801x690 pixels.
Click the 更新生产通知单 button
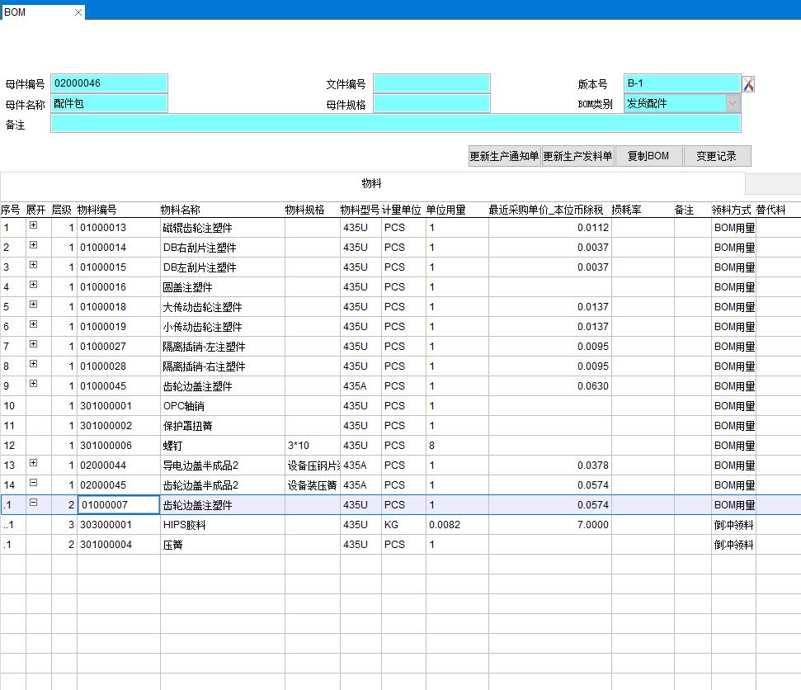[503, 155]
